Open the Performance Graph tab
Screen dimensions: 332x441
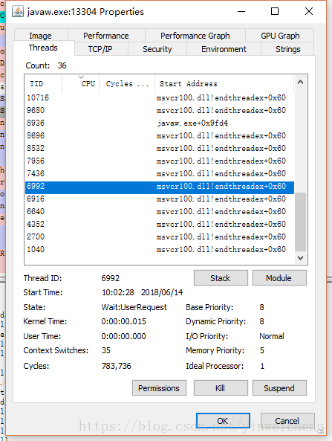[x=195, y=36]
